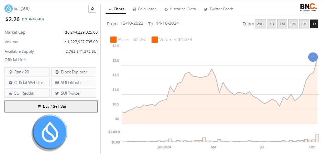This screenshot has width=323, height=154.
Task: Click the Rank 20 button
Action: tap(27, 72)
